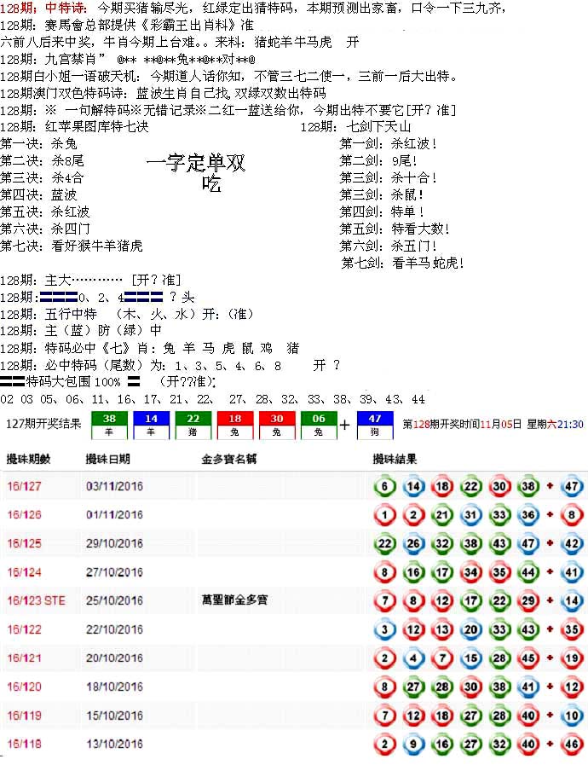
Task: Click the green 06 result box
Action: pyautogui.click(x=319, y=425)
